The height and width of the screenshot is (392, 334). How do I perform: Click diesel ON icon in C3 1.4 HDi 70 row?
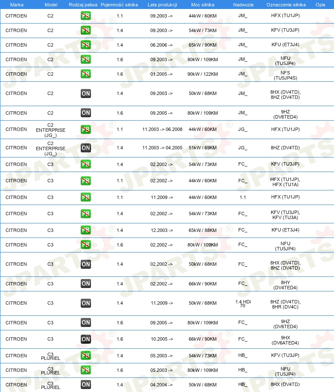point(85,303)
